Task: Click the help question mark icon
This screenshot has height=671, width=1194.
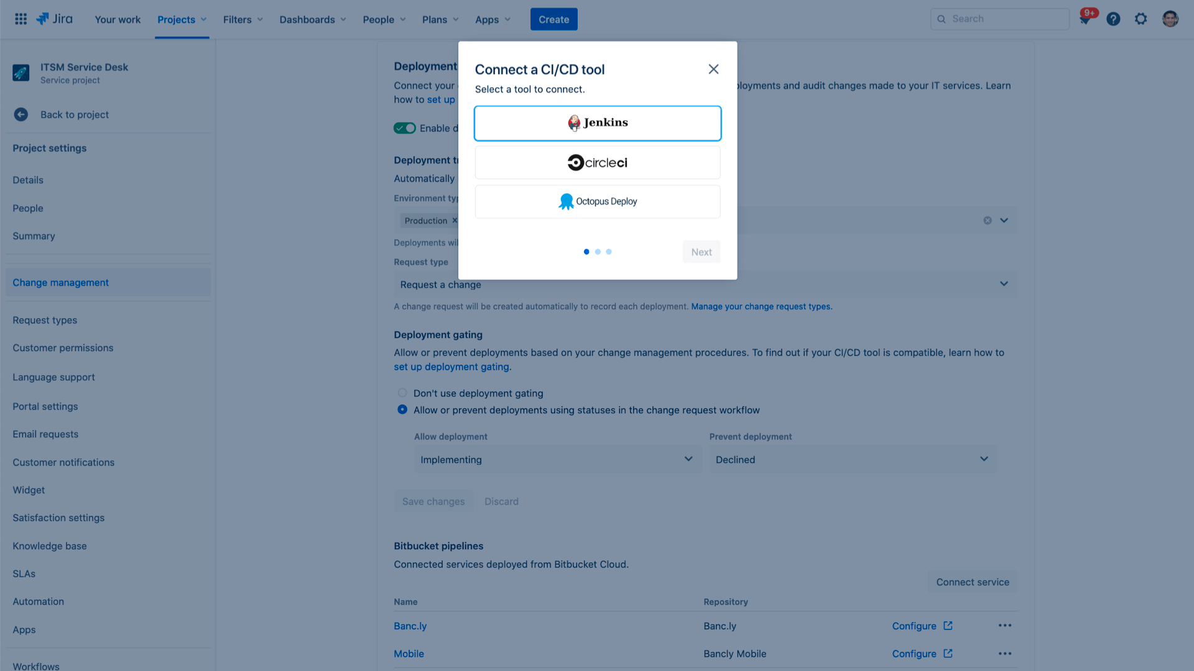Action: pos(1114,19)
